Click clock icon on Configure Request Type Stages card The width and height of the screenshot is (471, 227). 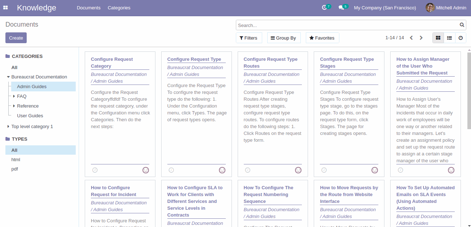coord(324,170)
